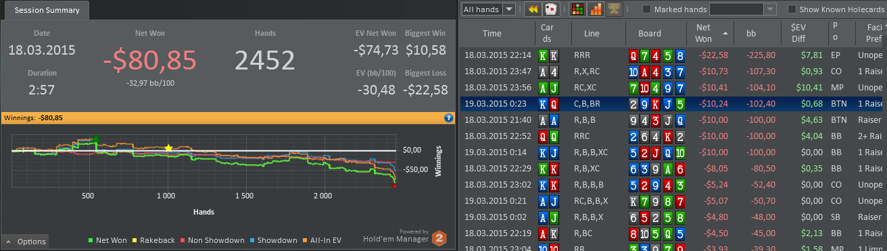Click the Hold'em Manager 2 logo

(439, 238)
